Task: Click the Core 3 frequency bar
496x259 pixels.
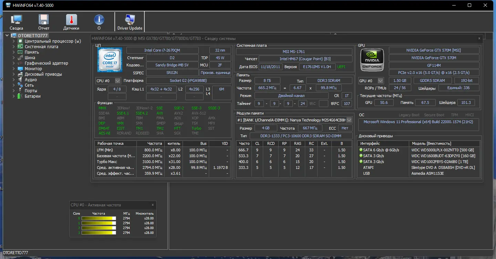Action: pyautogui.click(x=99, y=233)
